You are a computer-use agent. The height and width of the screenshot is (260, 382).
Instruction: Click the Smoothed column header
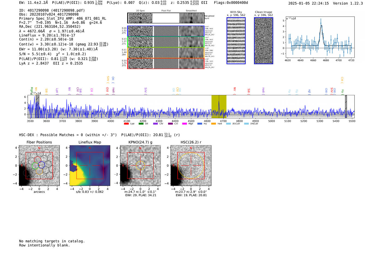(x=191, y=11)
